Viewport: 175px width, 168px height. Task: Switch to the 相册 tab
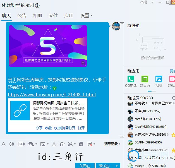point(38,16)
